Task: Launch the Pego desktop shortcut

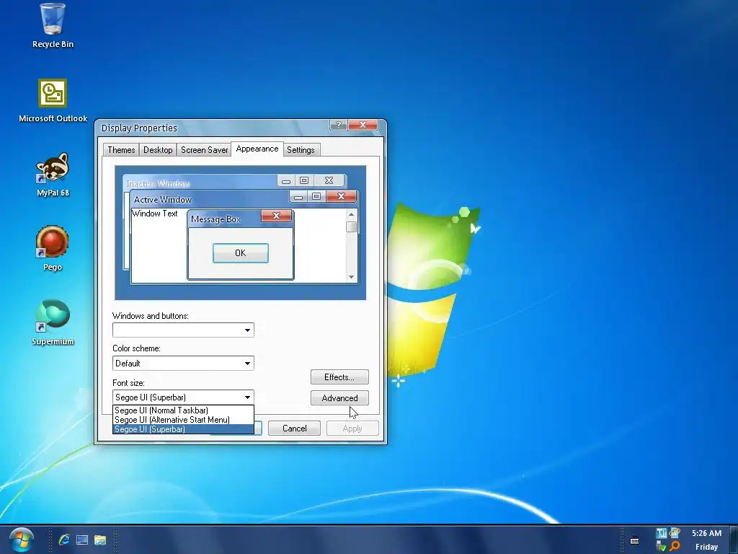Action: pos(52,248)
